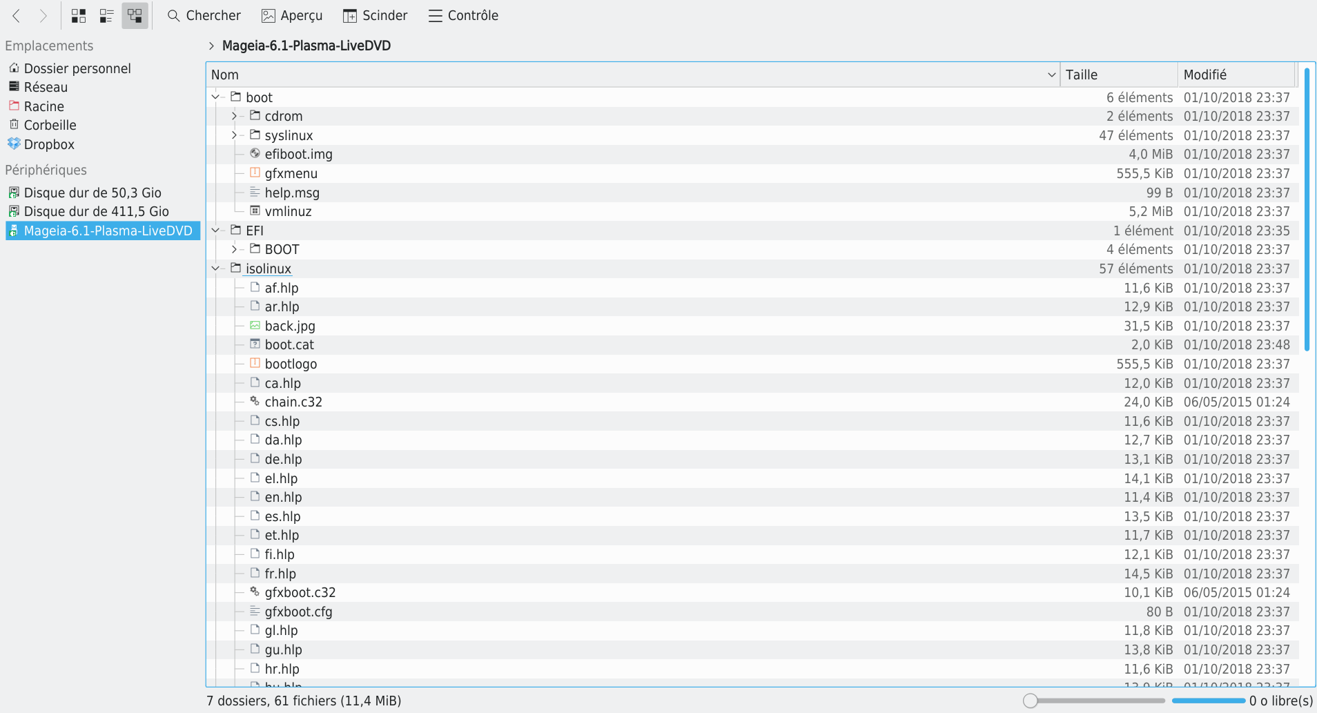This screenshot has width=1317, height=713.
Task: Click the efiboot.img disc image icon
Action: 255,153
